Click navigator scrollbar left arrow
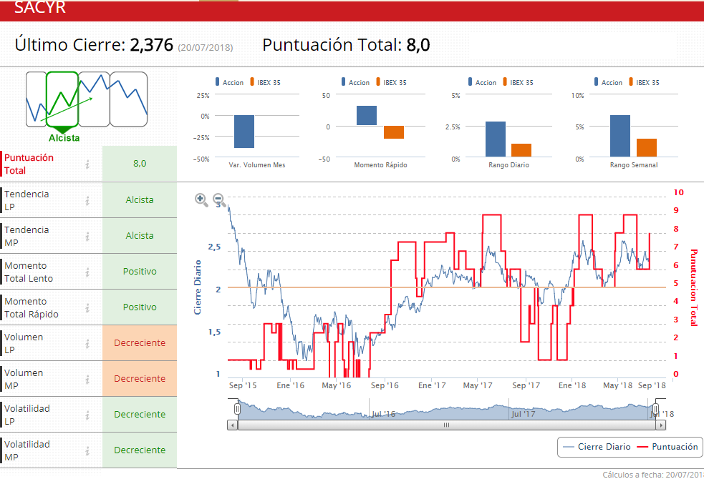Viewport: 704px width, 484px height. 232,425
